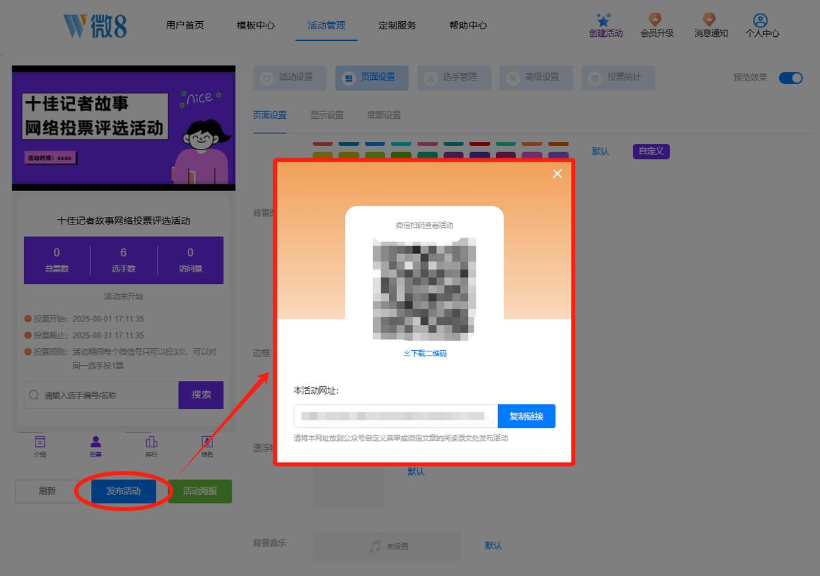The image size is (820, 576).
Task: Open 定制服务 in top navigation
Action: tap(397, 25)
